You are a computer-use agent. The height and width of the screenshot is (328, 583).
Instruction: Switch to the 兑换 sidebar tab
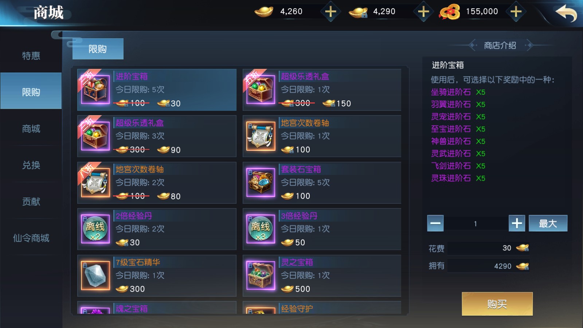point(31,165)
